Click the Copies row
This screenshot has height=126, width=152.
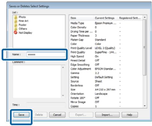coord(106,106)
